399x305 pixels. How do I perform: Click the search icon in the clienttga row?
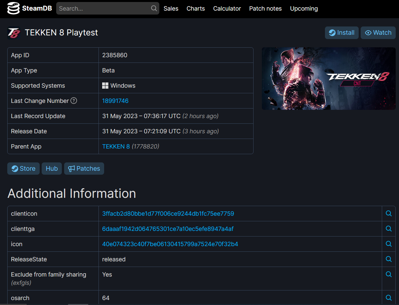tap(389, 229)
